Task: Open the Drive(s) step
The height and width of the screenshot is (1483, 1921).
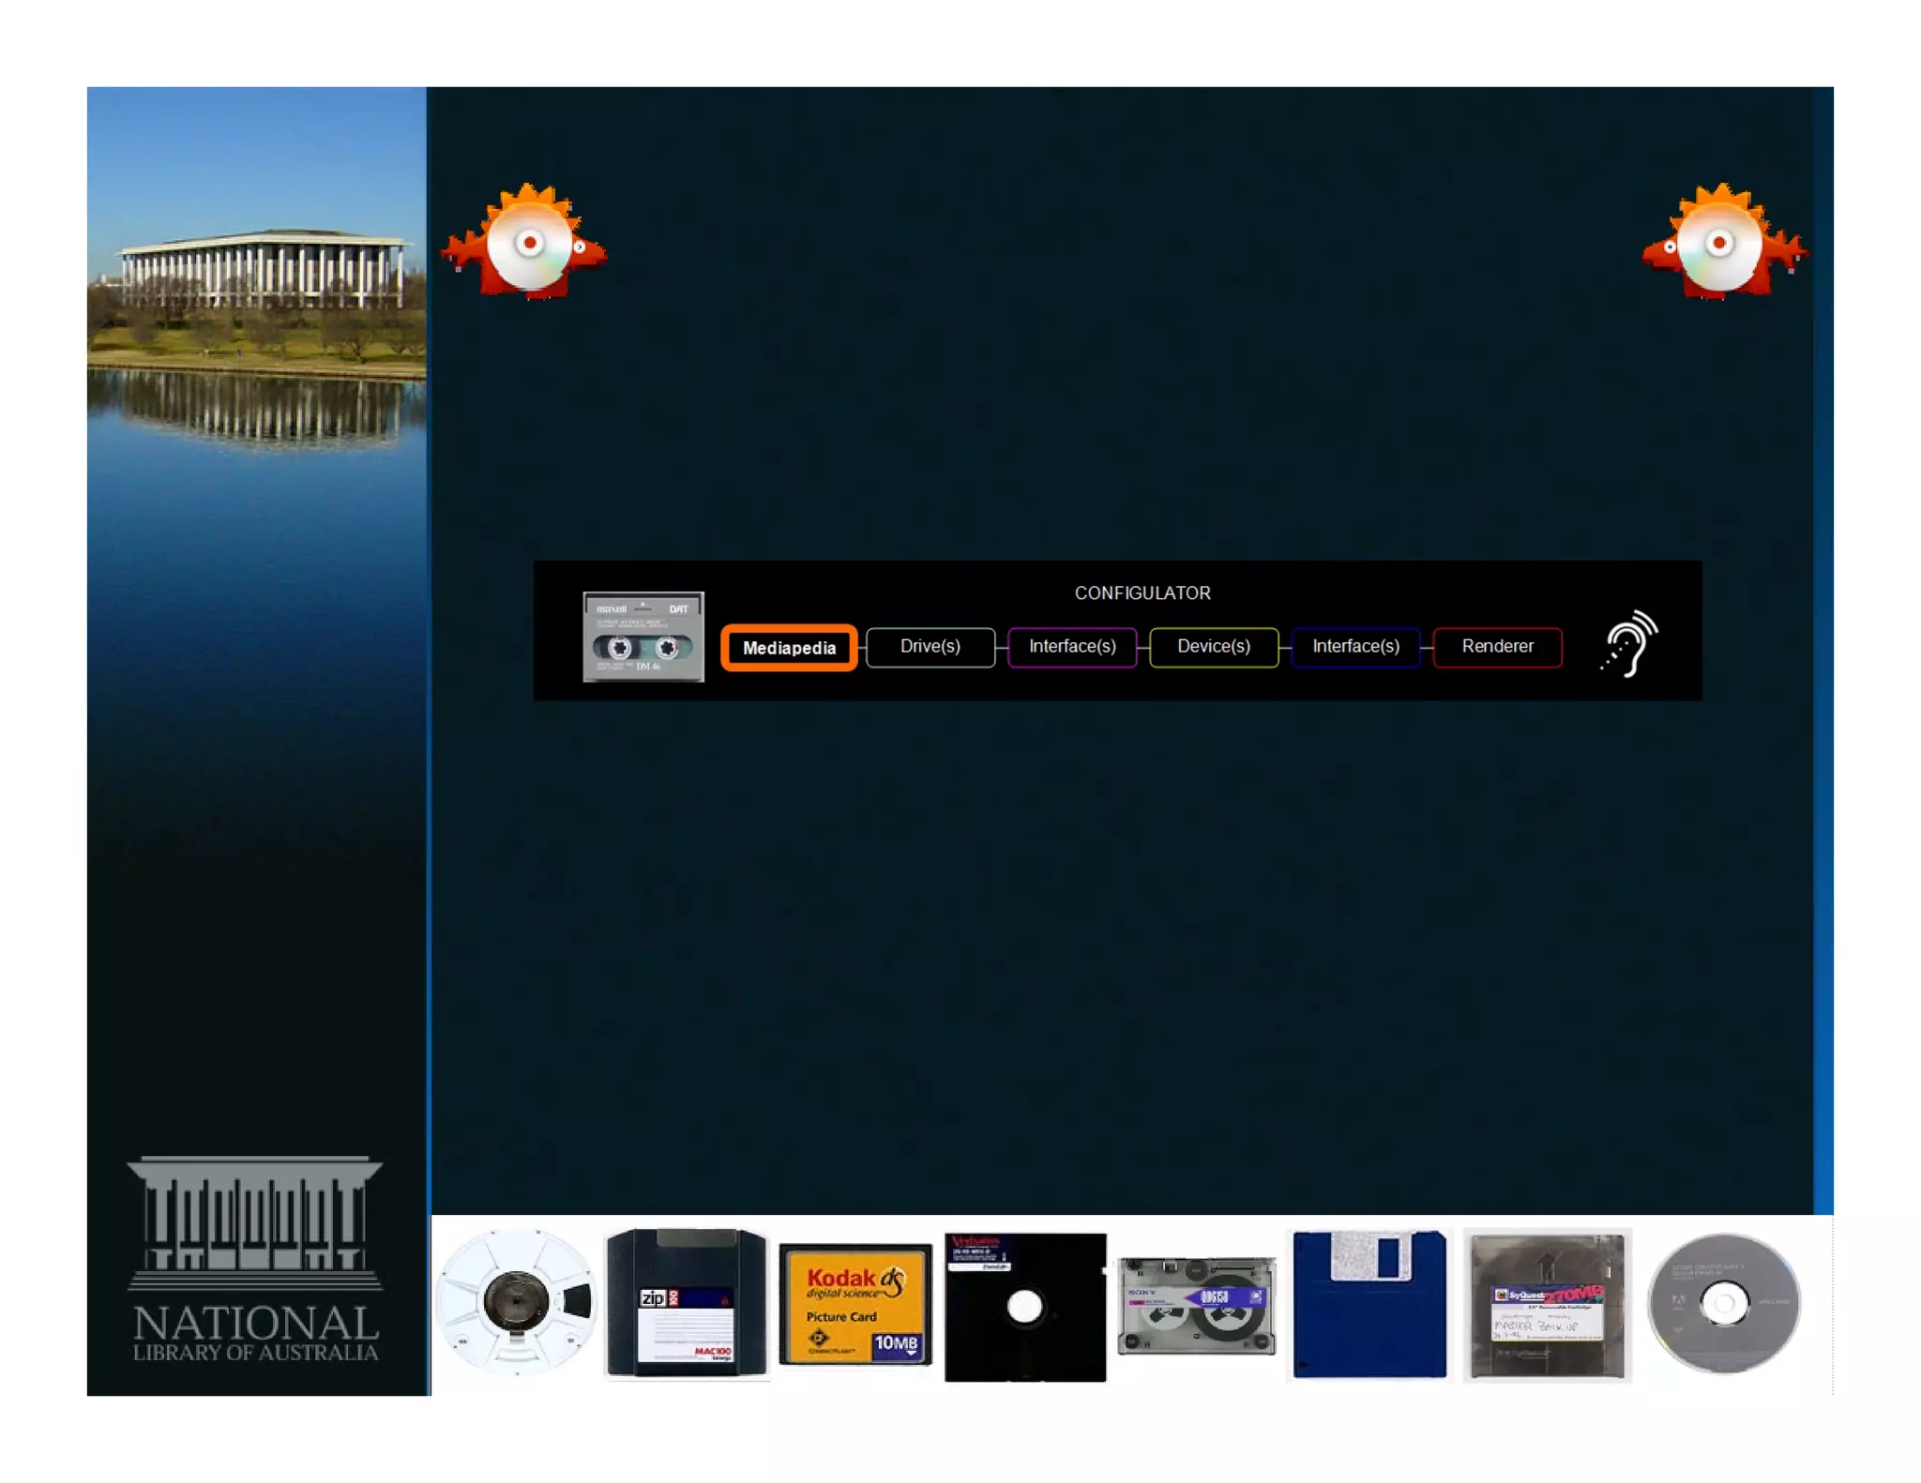Action: point(930,647)
